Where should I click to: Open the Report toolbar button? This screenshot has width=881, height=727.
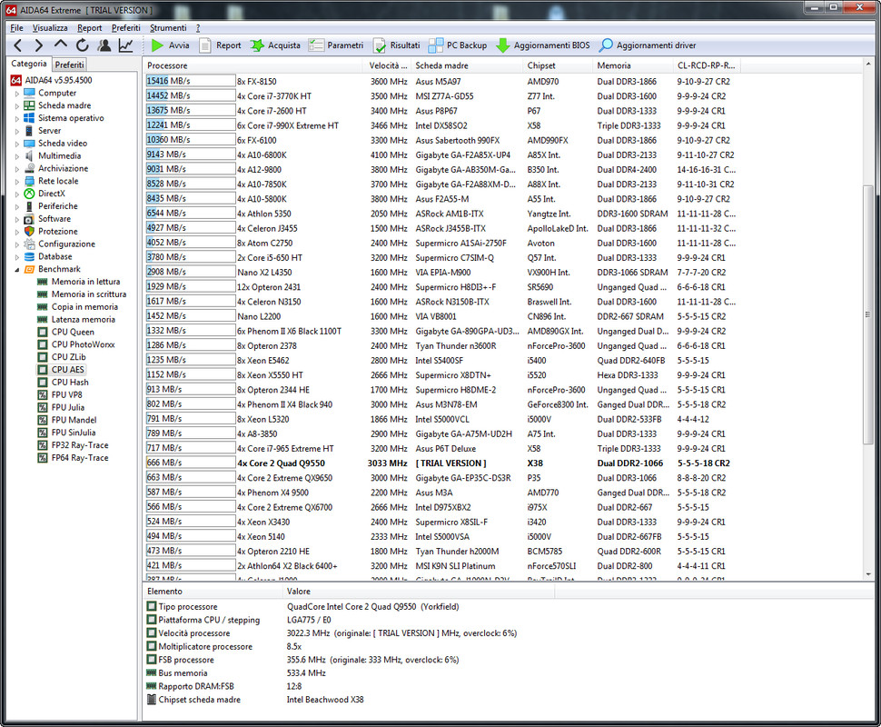click(x=220, y=45)
